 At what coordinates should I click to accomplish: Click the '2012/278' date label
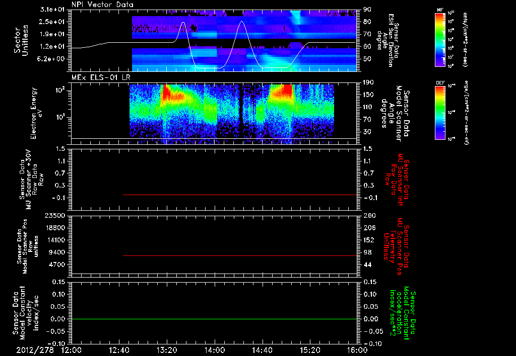(x=35, y=350)
